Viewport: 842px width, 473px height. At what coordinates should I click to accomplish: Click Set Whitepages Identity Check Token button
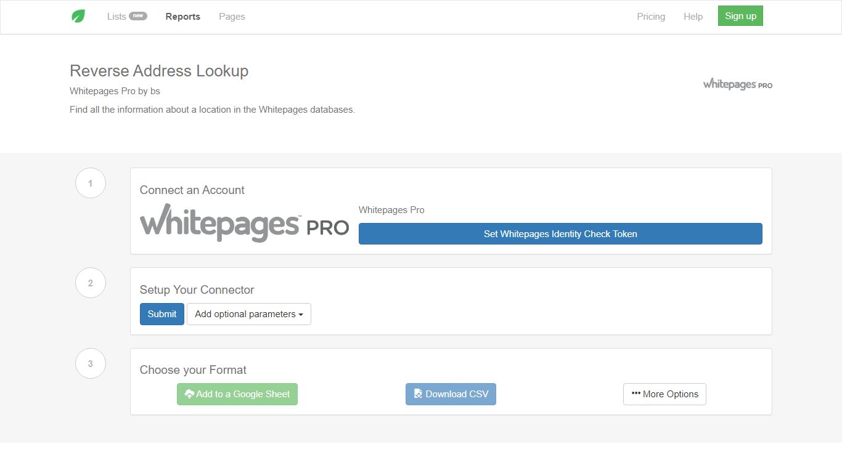coord(560,234)
